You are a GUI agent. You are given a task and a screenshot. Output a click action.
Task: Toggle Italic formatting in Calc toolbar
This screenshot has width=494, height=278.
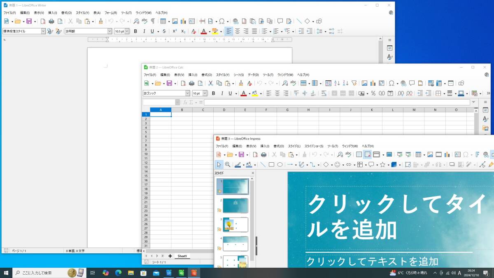coord(222,93)
